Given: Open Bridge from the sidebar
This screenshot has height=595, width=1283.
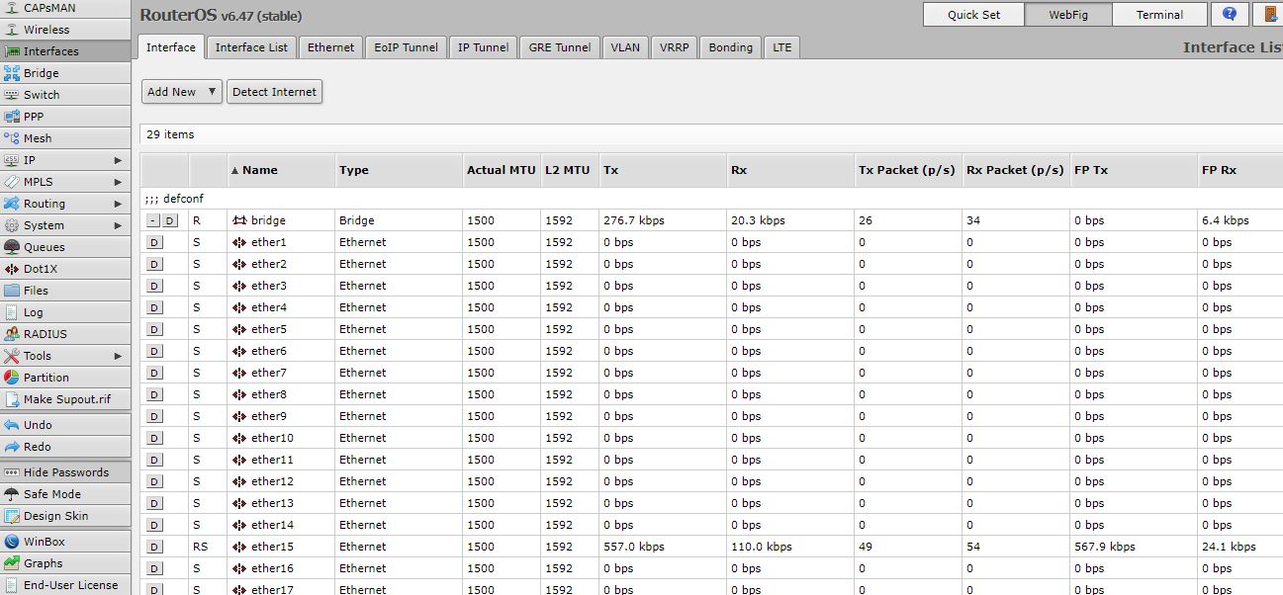Looking at the screenshot, I should click(42, 73).
